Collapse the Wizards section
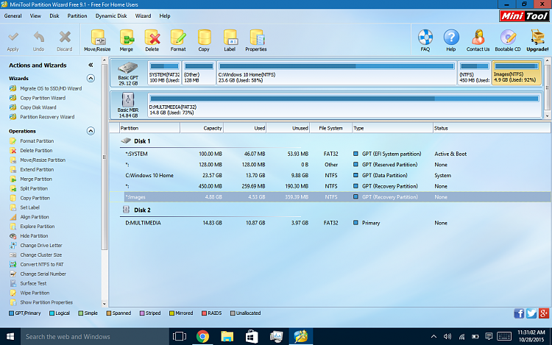 tap(91, 78)
